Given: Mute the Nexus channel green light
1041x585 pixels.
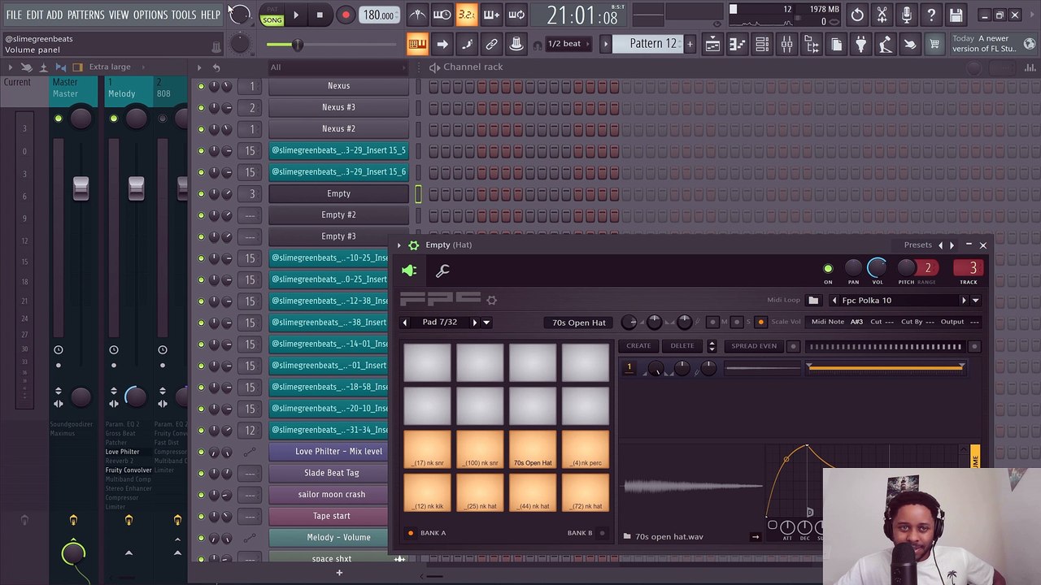Looking at the screenshot, I should [201, 85].
